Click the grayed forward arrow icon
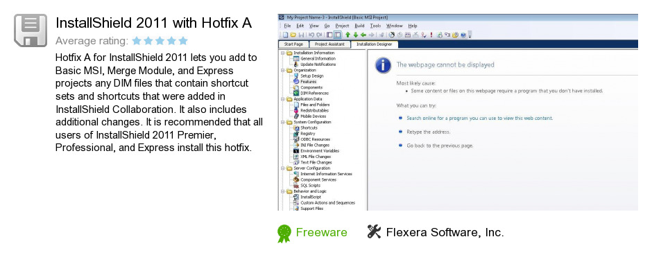This screenshot has width=652, height=264. coord(371,35)
